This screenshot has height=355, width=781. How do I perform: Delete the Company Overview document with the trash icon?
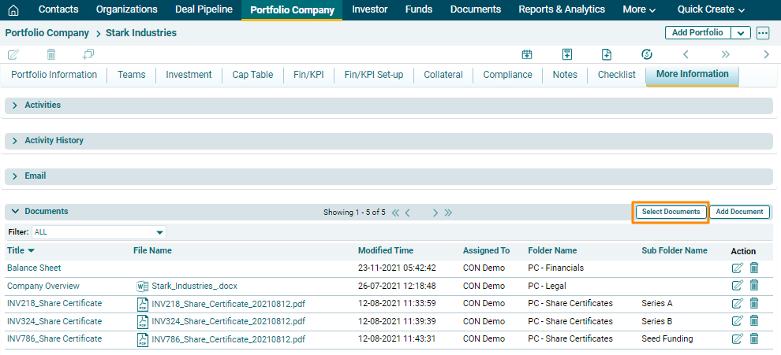point(754,286)
